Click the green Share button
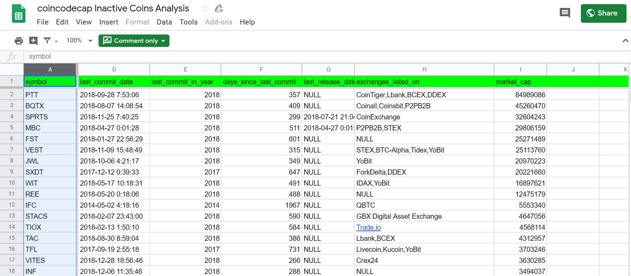 [603, 13]
